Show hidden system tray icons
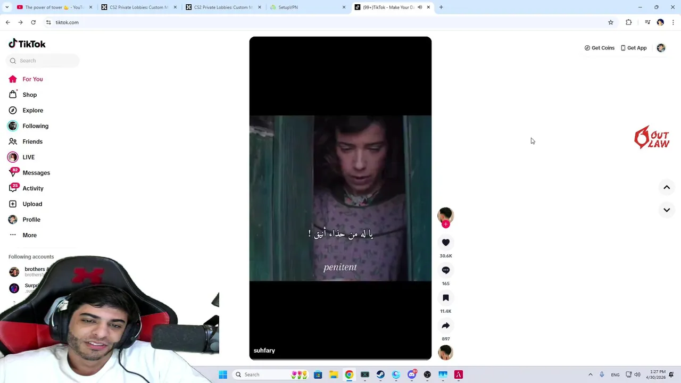This screenshot has height=383, width=681. pyautogui.click(x=590, y=374)
